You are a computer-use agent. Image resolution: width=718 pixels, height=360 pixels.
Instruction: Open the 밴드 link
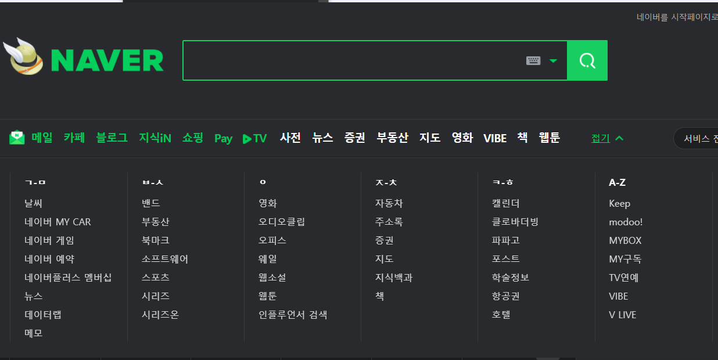[151, 203]
